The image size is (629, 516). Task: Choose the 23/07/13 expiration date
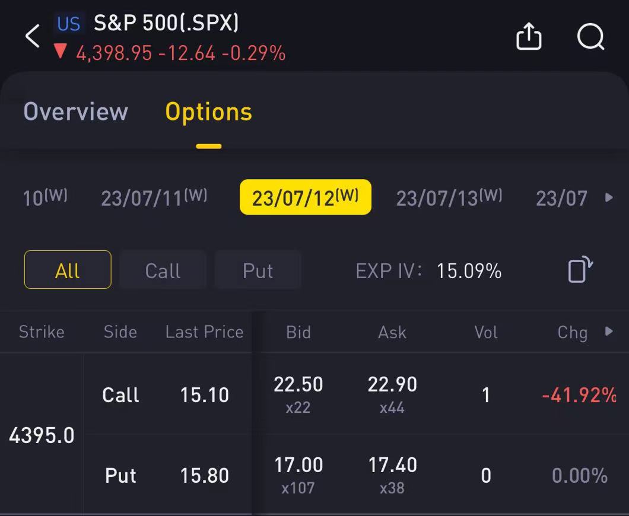coord(449,198)
